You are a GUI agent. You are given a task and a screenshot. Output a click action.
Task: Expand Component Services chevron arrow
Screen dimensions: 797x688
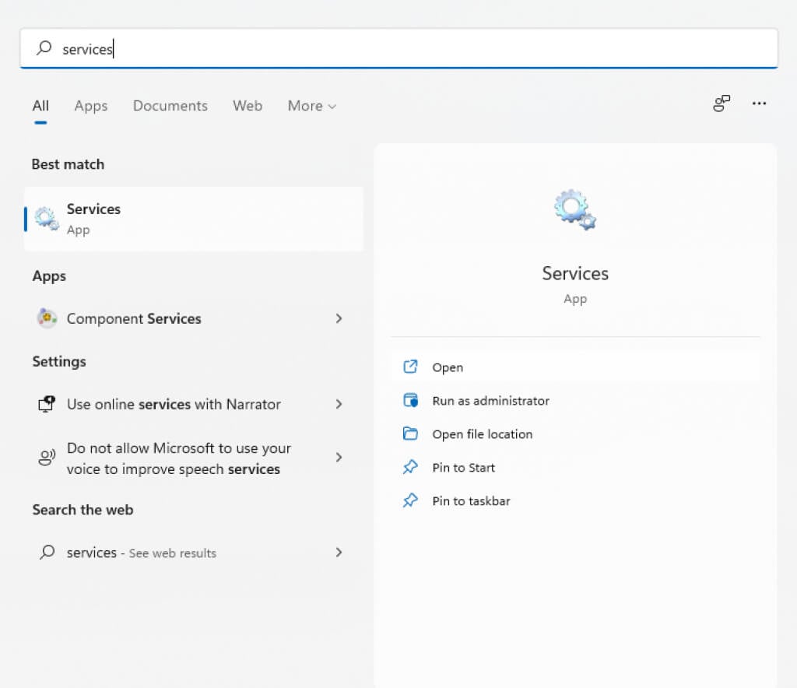[339, 318]
